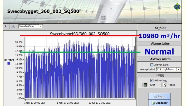Screen dimensions: 186x106
Task: Click the 20 566 y-axis label
Action: pos(19,42)
